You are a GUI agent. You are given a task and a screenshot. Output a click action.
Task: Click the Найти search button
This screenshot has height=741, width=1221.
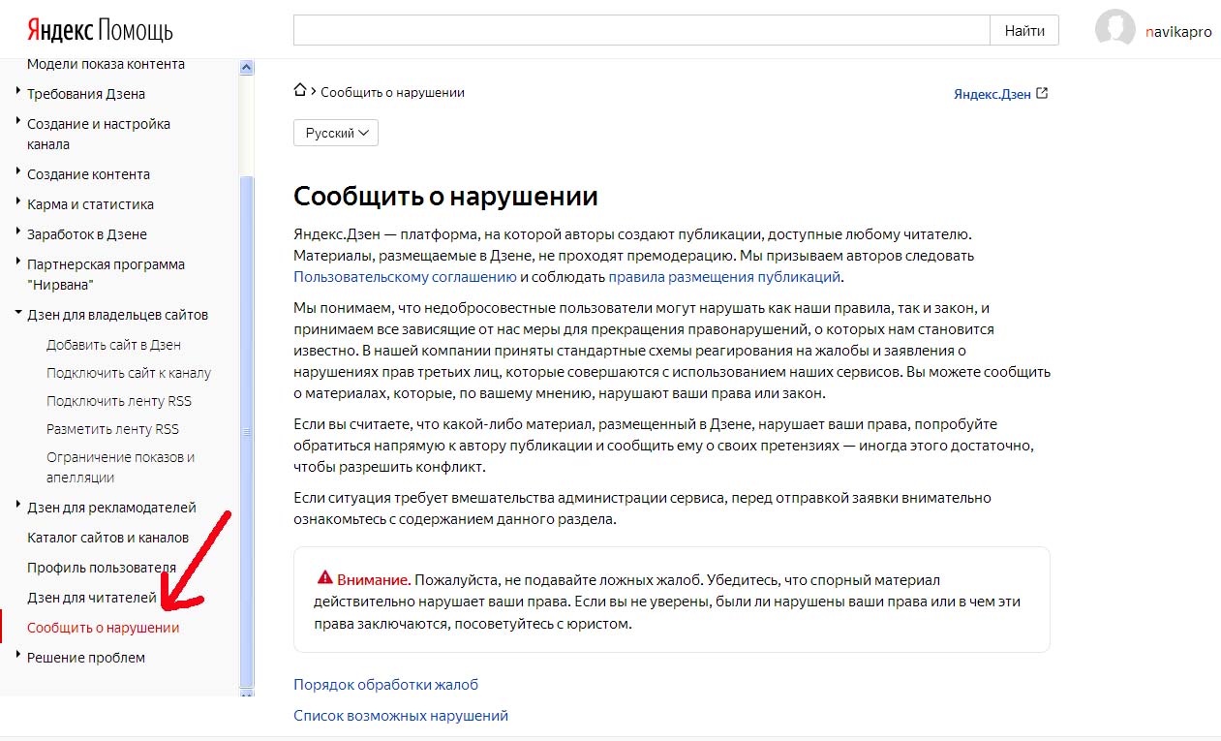[x=1023, y=31]
